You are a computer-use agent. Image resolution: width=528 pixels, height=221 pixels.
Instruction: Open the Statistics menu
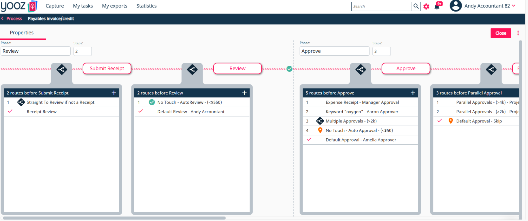(146, 6)
